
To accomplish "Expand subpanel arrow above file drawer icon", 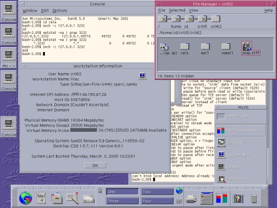I will 57,188.
